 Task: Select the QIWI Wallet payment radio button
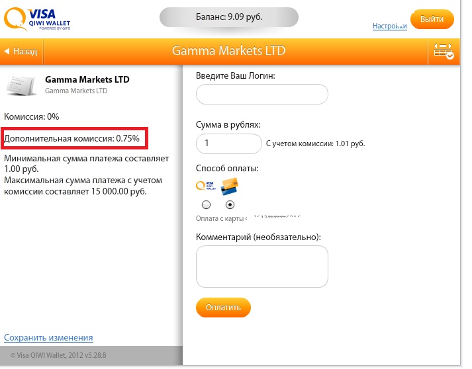pos(206,205)
